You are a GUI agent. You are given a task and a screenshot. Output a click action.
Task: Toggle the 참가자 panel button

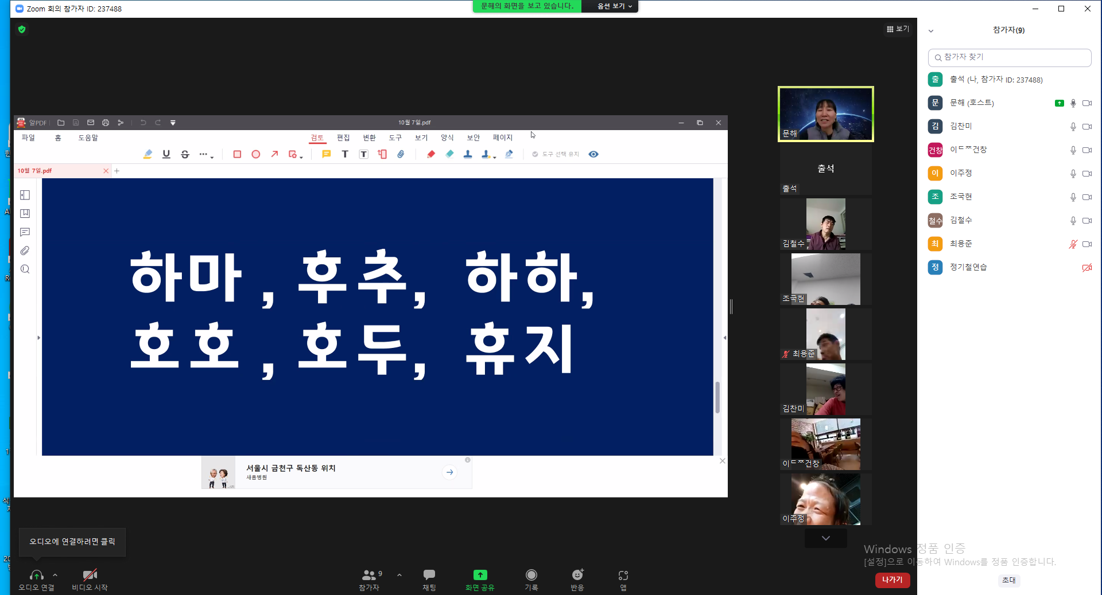[370, 580]
